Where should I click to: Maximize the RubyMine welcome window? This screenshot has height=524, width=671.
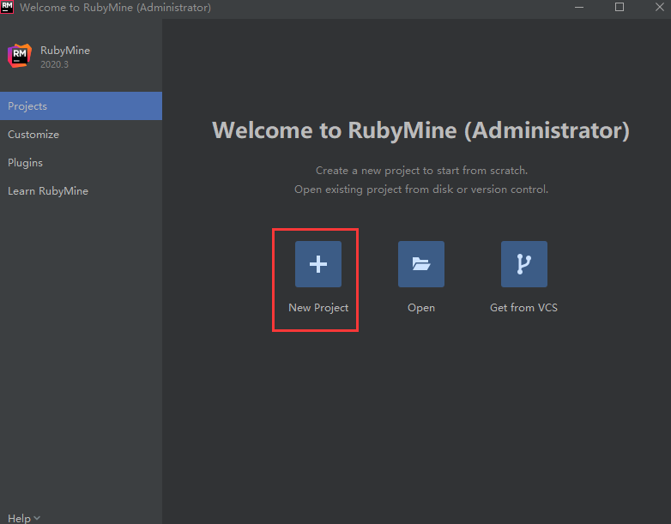tap(620, 7)
